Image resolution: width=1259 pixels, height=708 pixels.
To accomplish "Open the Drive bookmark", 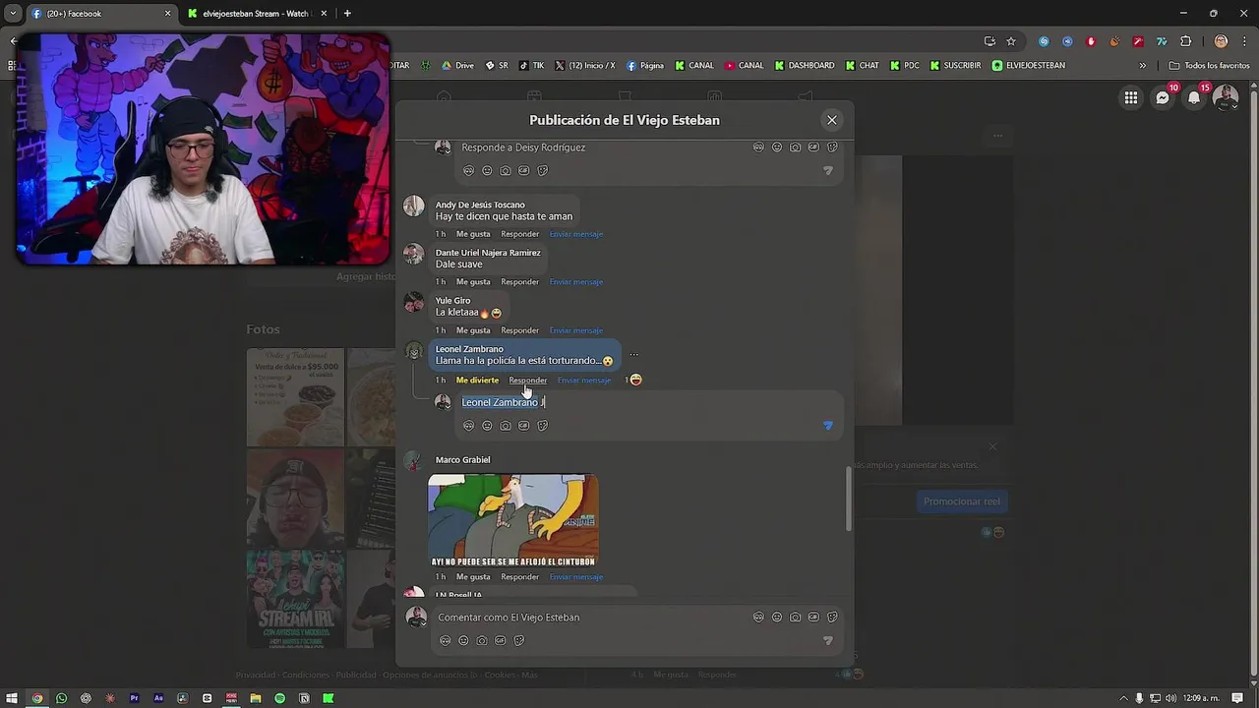I will tap(457, 66).
